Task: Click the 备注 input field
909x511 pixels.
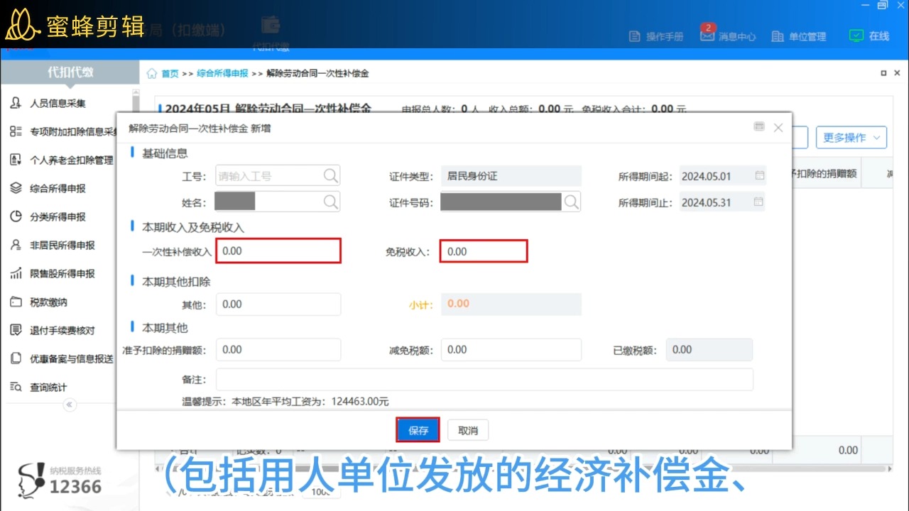Action: (x=484, y=380)
